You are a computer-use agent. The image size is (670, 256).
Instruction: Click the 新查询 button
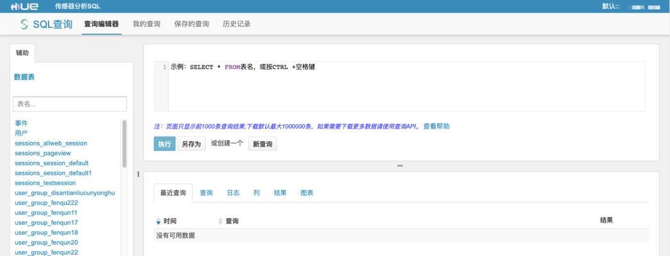(262, 144)
